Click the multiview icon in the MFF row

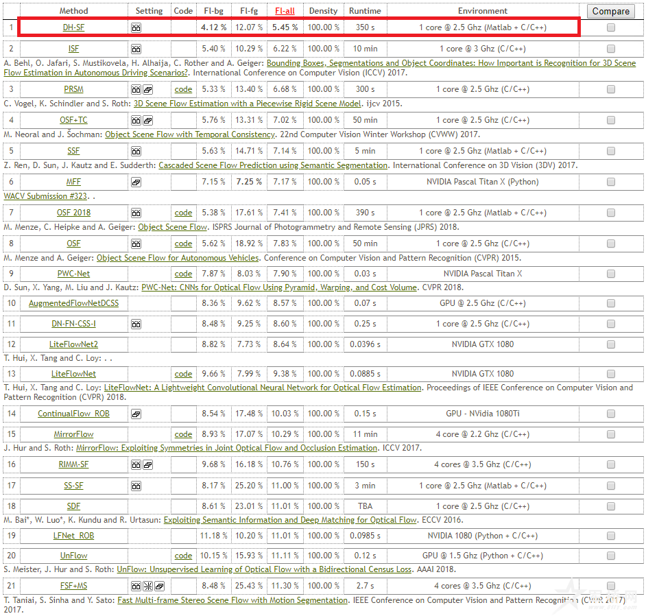point(136,182)
